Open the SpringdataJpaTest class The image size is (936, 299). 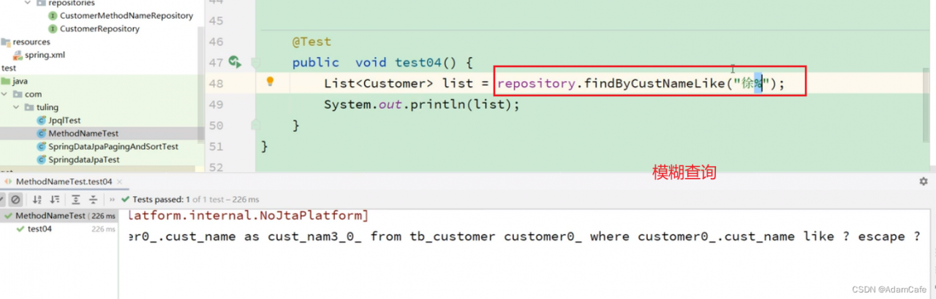[78, 160]
